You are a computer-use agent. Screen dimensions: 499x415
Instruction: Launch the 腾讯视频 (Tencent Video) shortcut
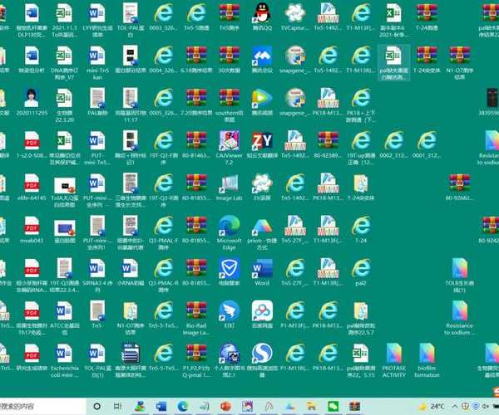(261, 99)
